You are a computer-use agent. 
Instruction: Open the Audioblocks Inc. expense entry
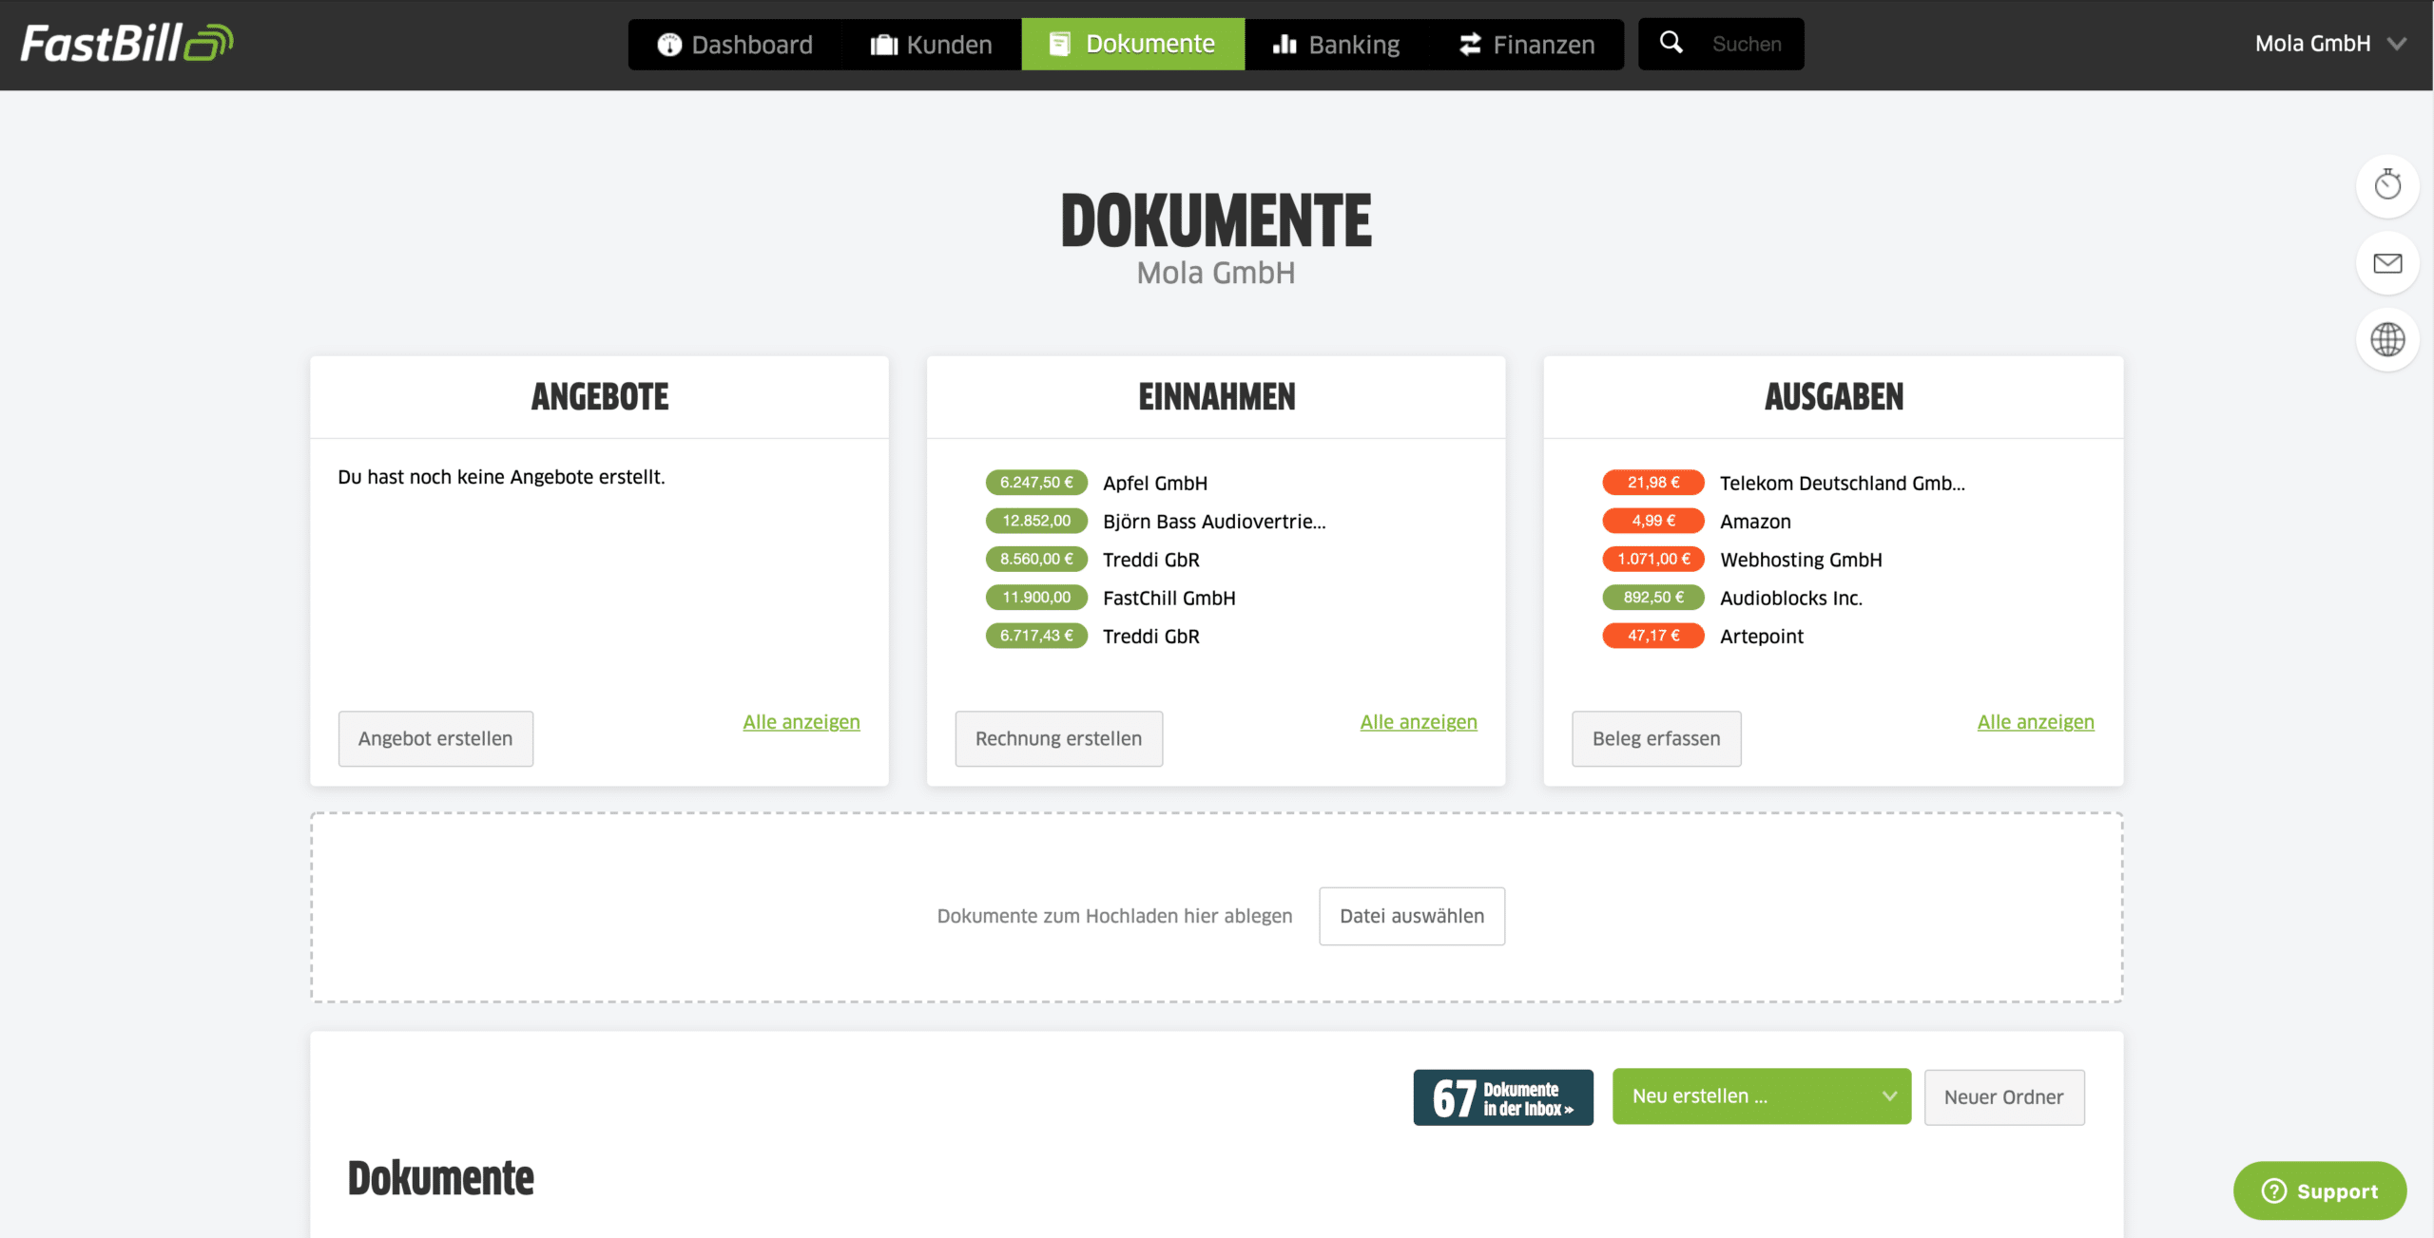pyautogui.click(x=1791, y=598)
